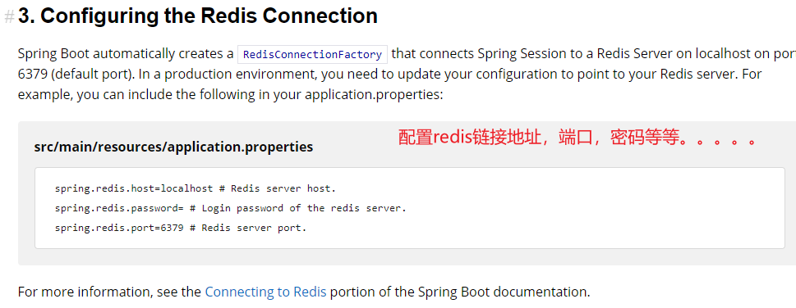Click the "Connecting to Redis" link

click(x=265, y=292)
